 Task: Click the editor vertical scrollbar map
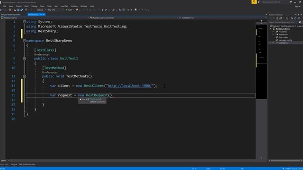[261, 91]
